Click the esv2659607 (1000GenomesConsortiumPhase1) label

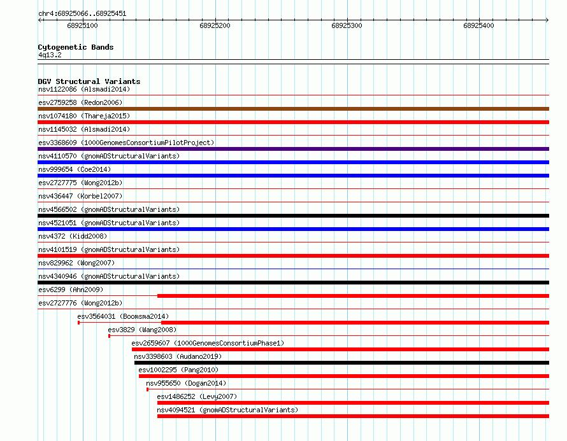pos(208,343)
